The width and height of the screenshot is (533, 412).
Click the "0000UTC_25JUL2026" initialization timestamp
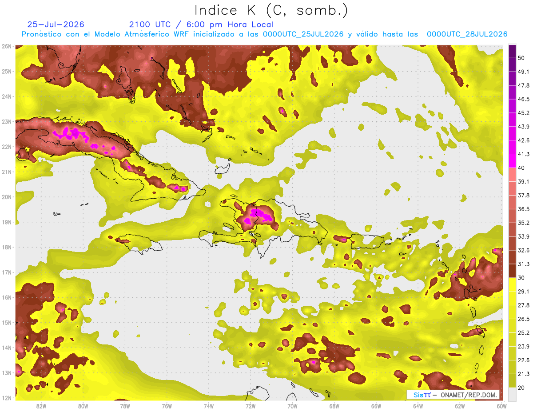(303, 34)
